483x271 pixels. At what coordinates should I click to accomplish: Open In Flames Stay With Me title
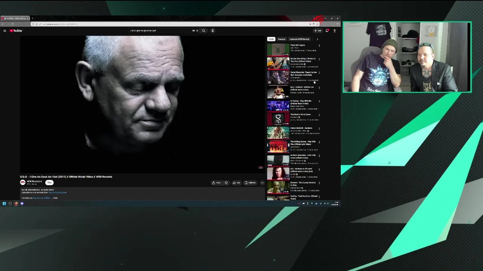click(x=301, y=102)
